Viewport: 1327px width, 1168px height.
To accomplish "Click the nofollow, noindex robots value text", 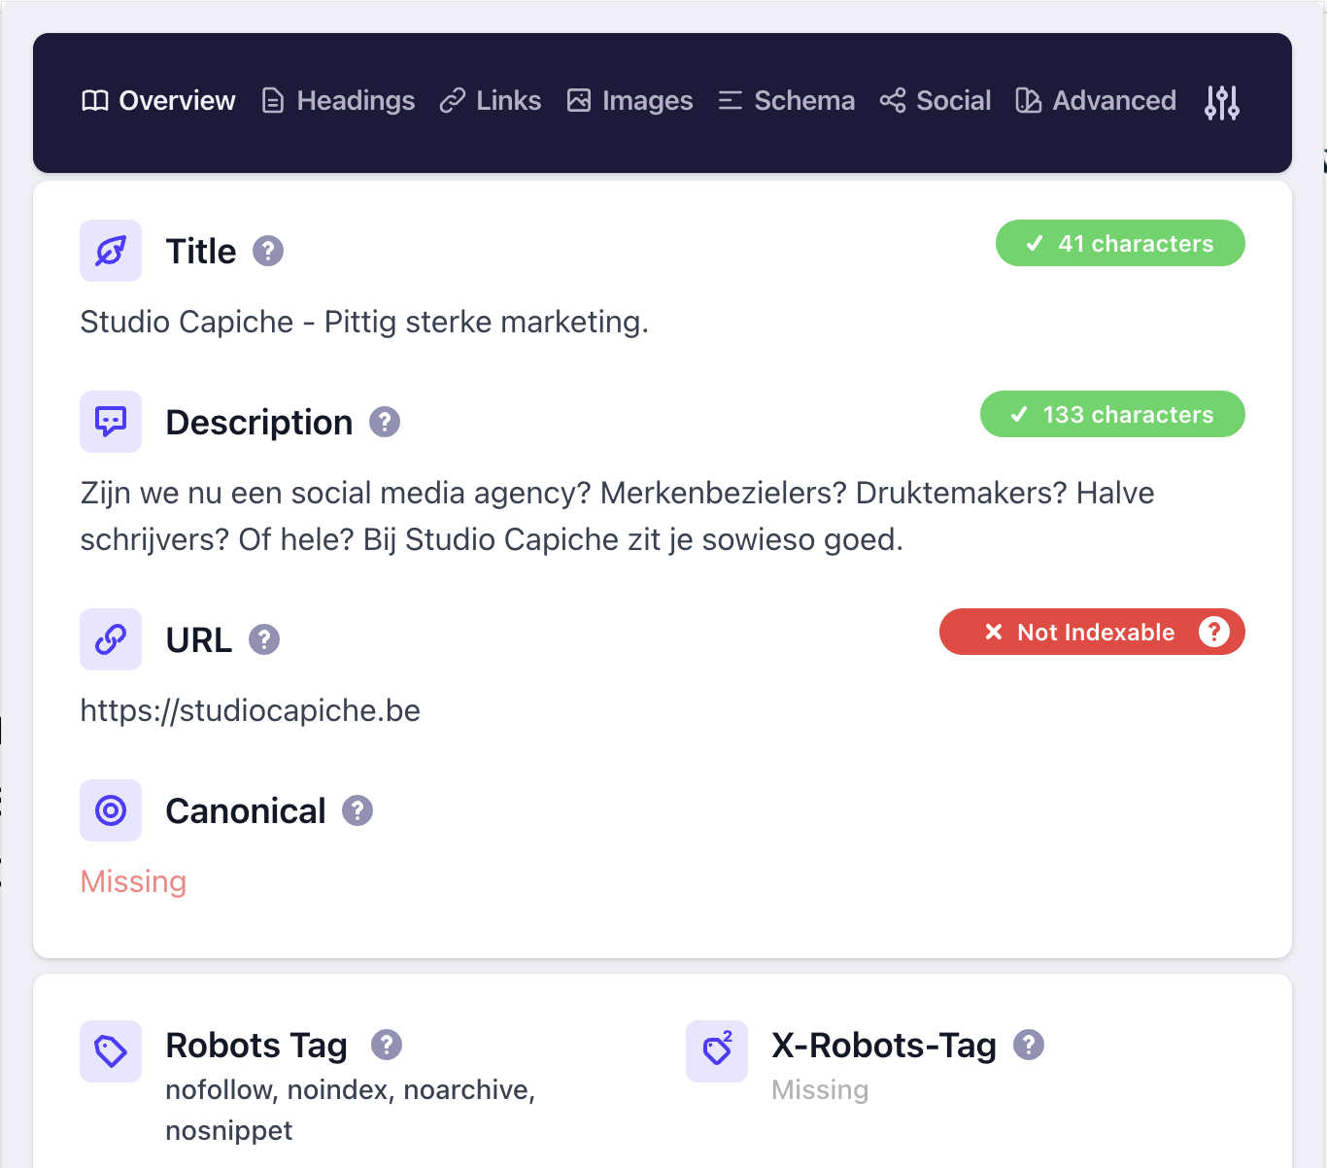I will point(351,1110).
